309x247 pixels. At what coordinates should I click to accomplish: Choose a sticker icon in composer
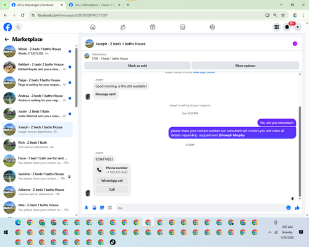(102, 207)
